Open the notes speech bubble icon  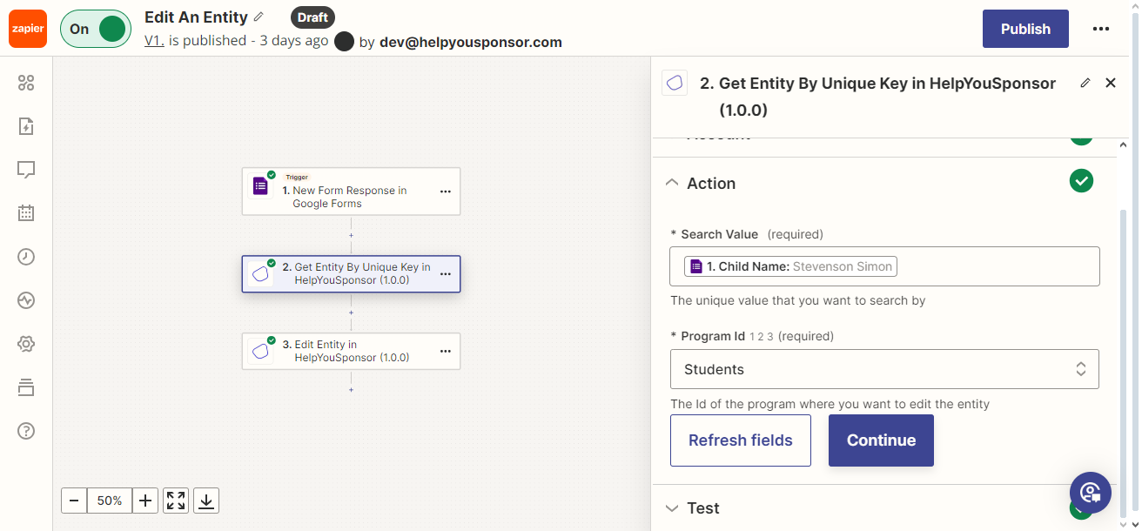(x=26, y=170)
